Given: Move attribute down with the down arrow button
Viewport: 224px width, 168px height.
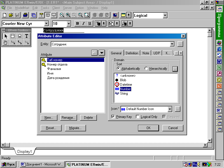Looking at the screenshot, I should [x=102, y=53].
